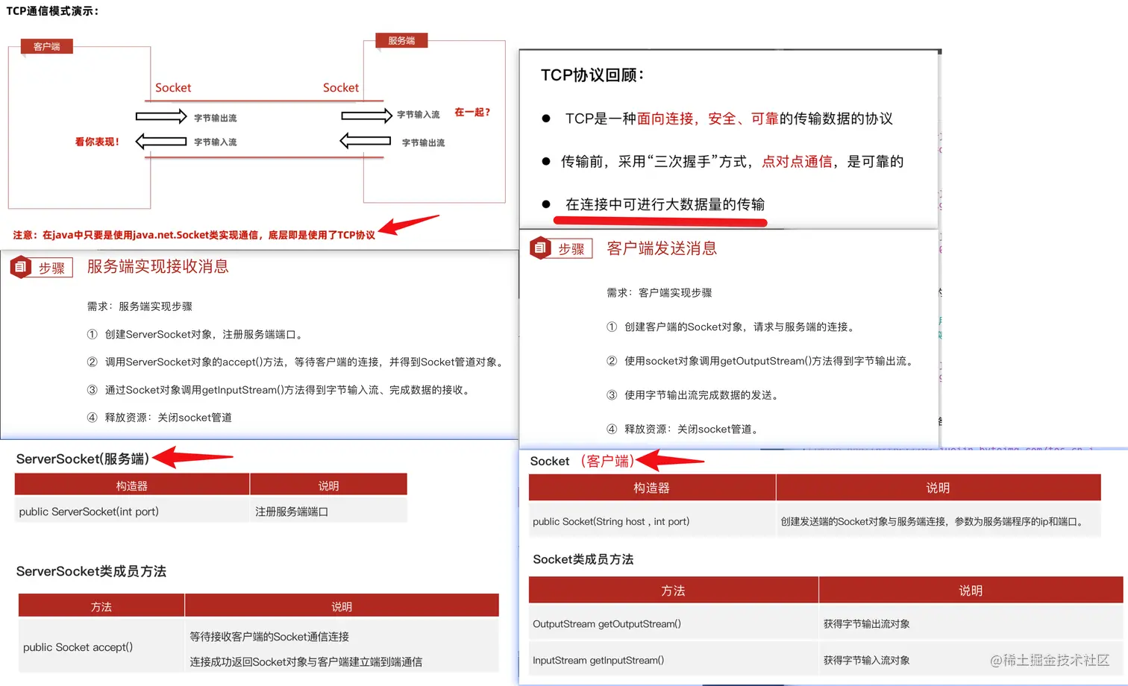The height and width of the screenshot is (686, 1128).
Task: Click the 说明 header in Socket methods table
Action: pyautogui.click(x=971, y=591)
